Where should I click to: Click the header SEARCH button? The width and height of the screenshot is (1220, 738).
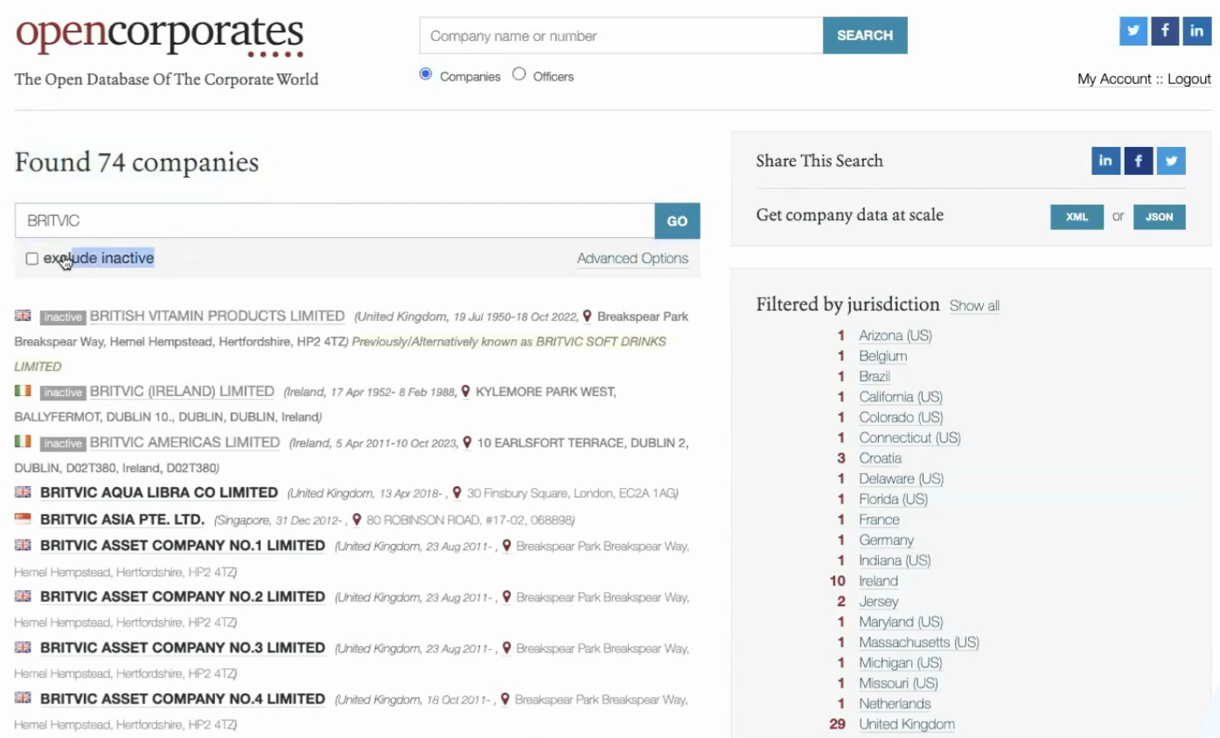pyautogui.click(x=865, y=35)
